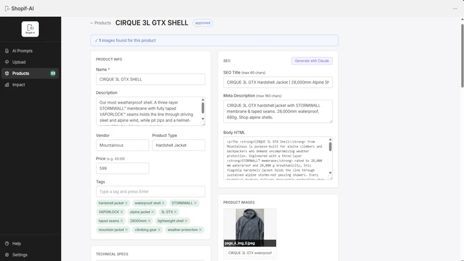Image resolution: width=464 pixels, height=261 pixels.
Task: Focus the product Name field
Action: 150,79
